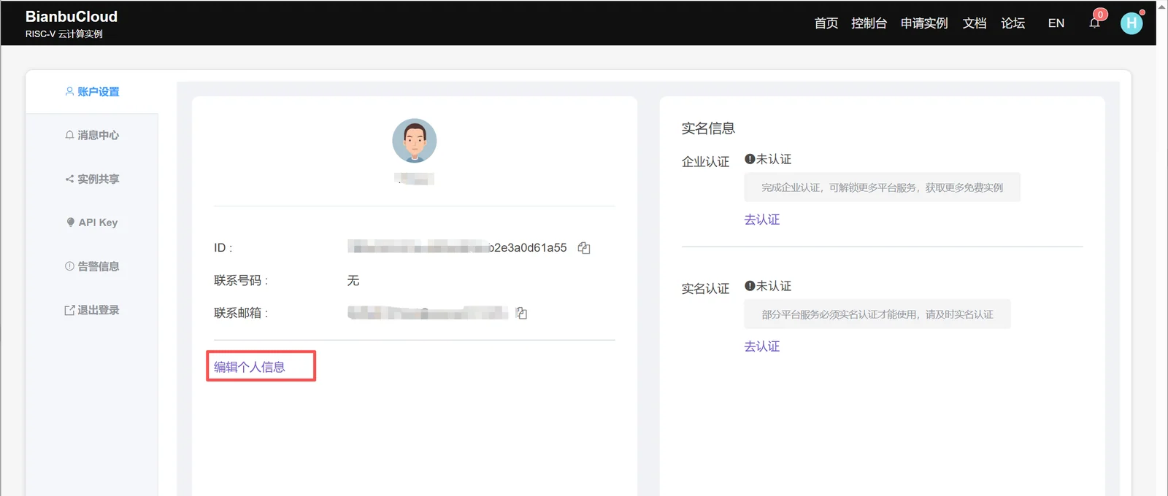Open 论坛 in top navigation
Image resolution: width=1168 pixels, height=496 pixels.
tap(1013, 23)
